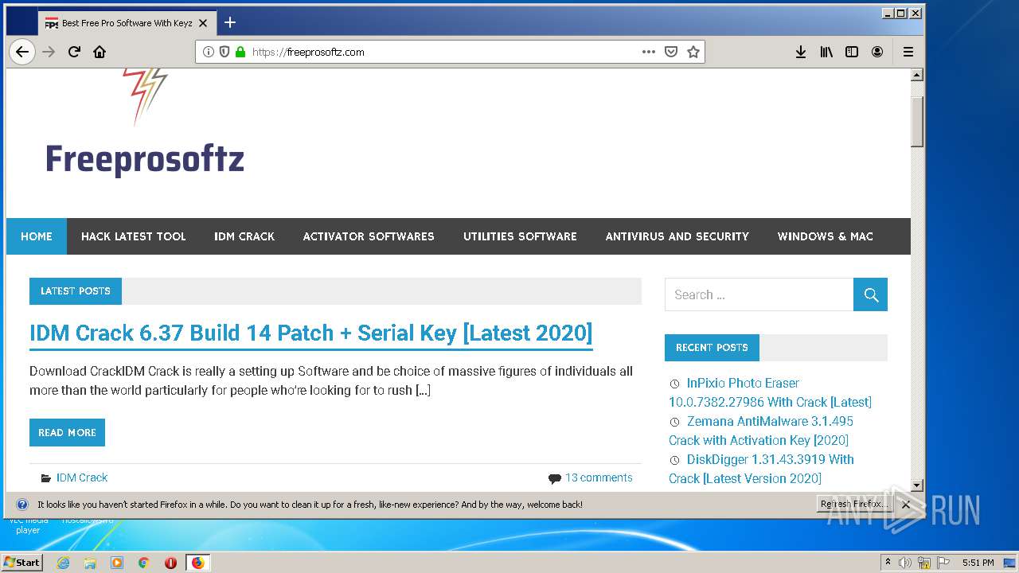Click the Freeprosoftz site logo
The image size is (1019, 573).
[x=144, y=123]
